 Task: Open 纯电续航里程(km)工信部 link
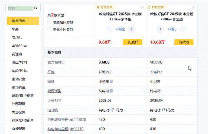[67, 120]
